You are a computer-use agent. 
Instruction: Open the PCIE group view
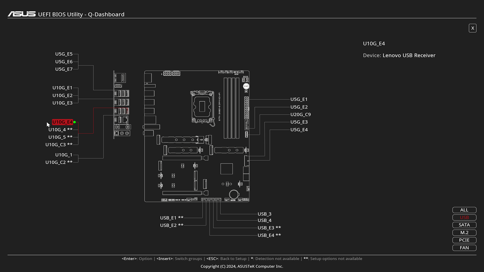[464, 240]
